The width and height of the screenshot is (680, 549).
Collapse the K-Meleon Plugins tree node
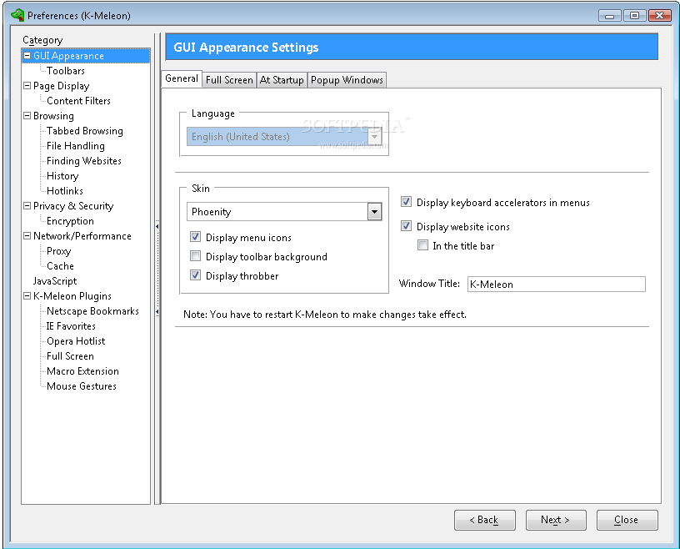(27, 296)
